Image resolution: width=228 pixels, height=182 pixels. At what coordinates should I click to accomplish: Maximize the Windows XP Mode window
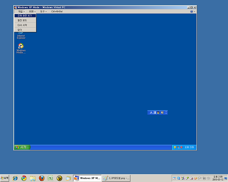pos(192,7)
